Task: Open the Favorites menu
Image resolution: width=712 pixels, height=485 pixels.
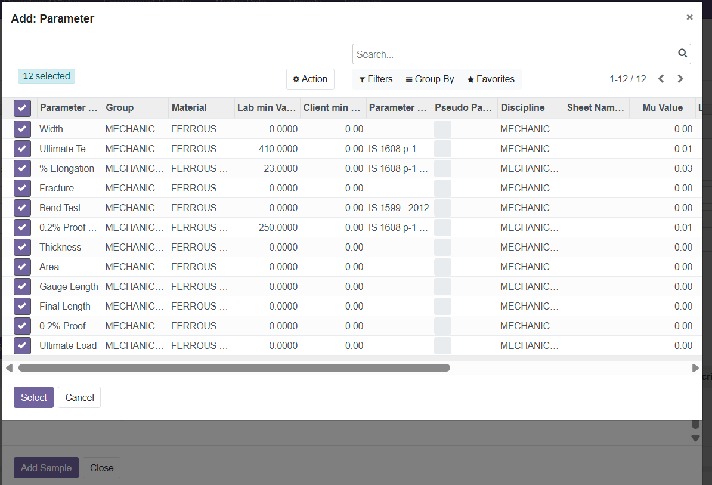Action: (x=491, y=79)
